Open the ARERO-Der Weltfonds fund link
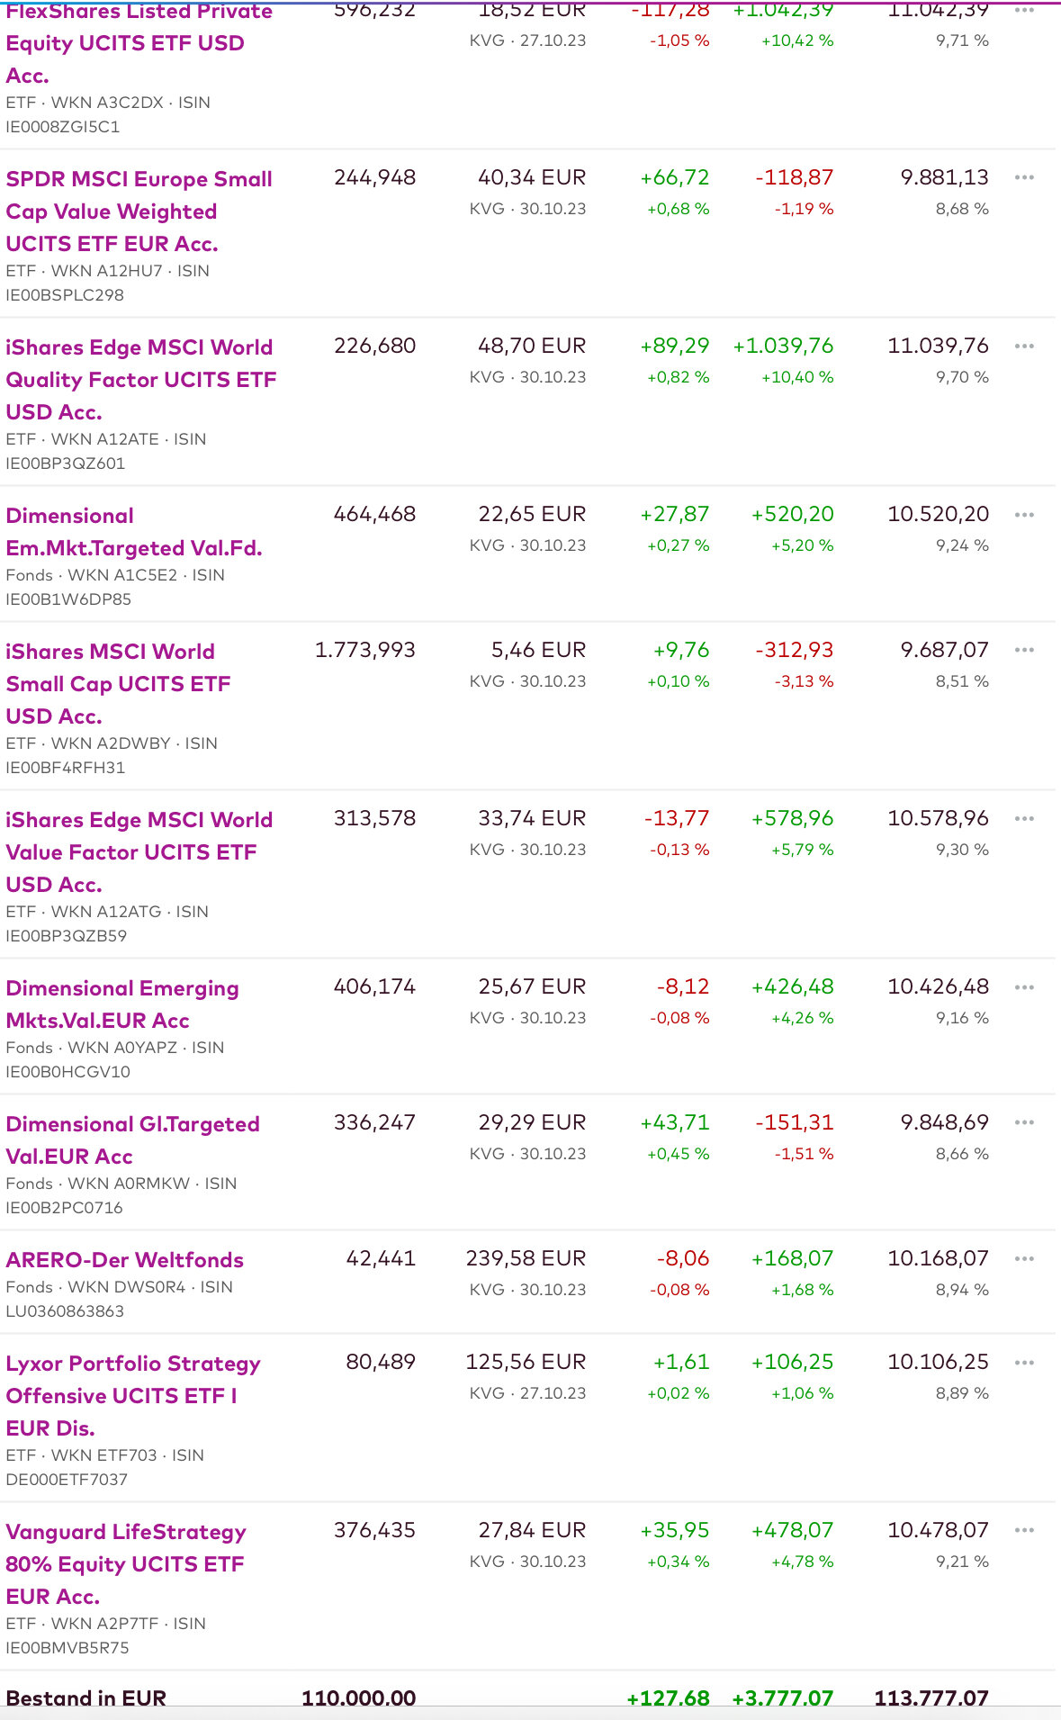Image resolution: width=1061 pixels, height=1720 pixels. click(x=124, y=1260)
